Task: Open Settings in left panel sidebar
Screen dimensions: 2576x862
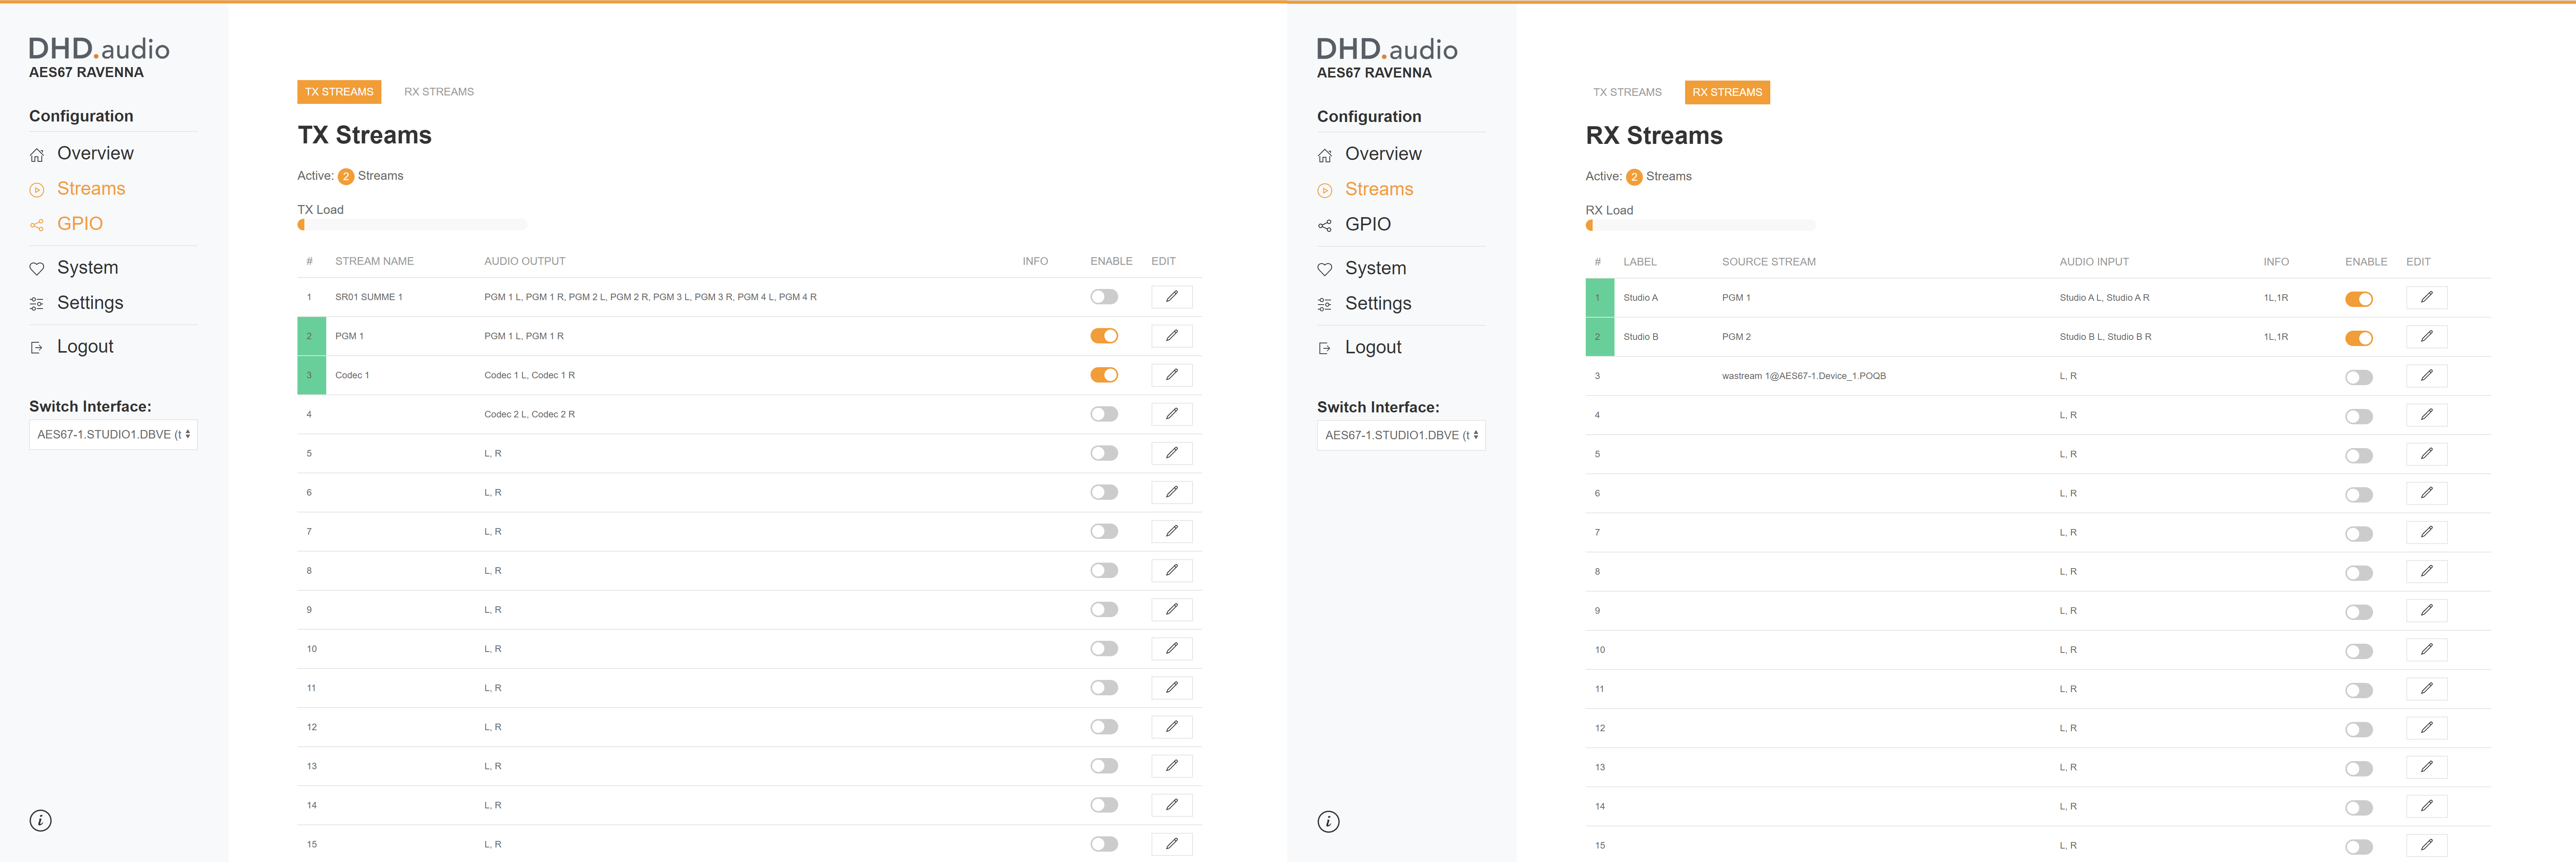Action: (x=90, y=303)
